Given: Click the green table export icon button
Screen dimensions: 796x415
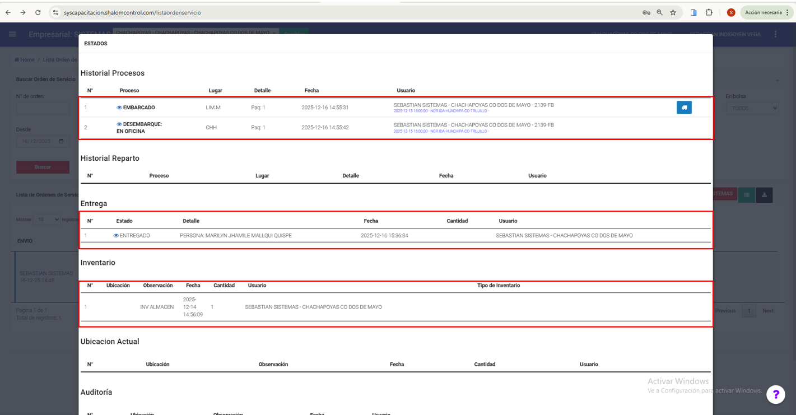Looking at the screenshot, I should click(746, 195).
